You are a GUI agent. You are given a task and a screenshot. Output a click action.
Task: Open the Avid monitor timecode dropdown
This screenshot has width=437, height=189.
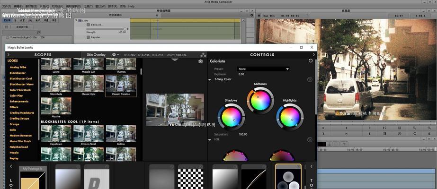point(307,16)
